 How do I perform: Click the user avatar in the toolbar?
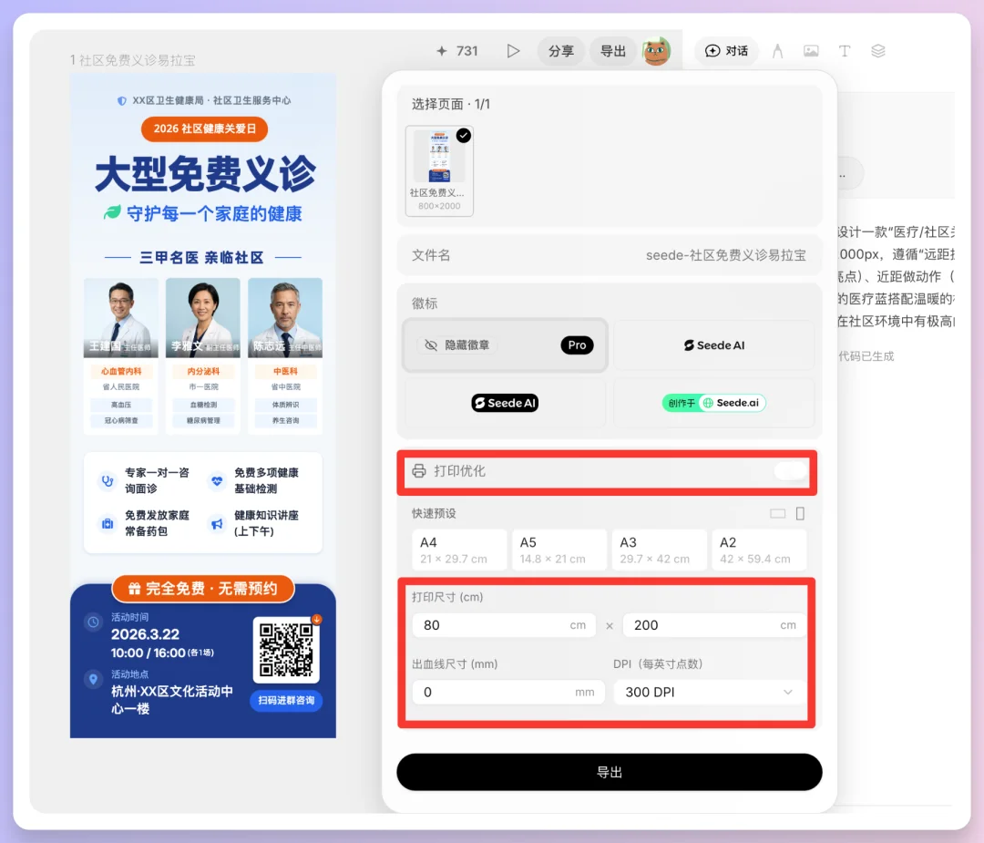pyautogui.click(x=658, y=51)
